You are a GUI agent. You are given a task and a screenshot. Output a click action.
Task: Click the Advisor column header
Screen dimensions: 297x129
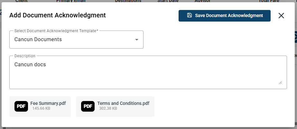(202, 1)
